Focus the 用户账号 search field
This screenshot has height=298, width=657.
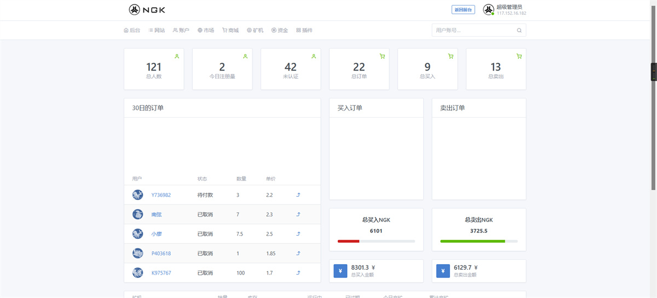[473, 31]
